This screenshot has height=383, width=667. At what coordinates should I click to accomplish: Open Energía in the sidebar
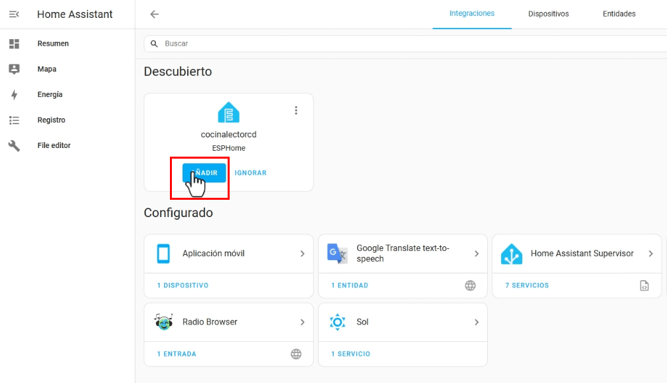click(50, 95)
